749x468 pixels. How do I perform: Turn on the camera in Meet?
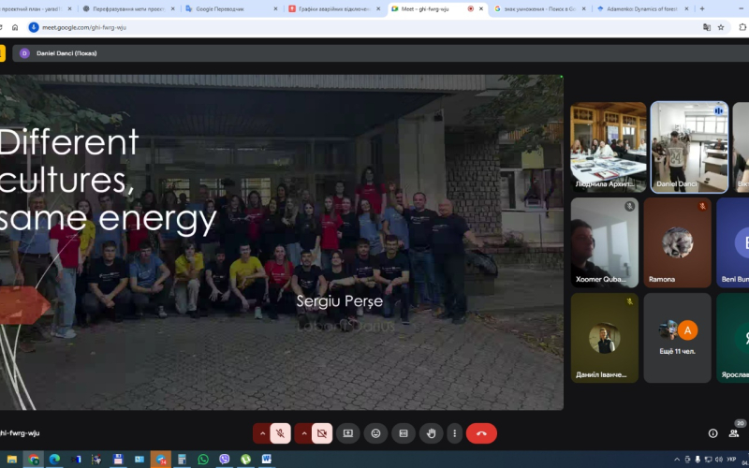322,433
